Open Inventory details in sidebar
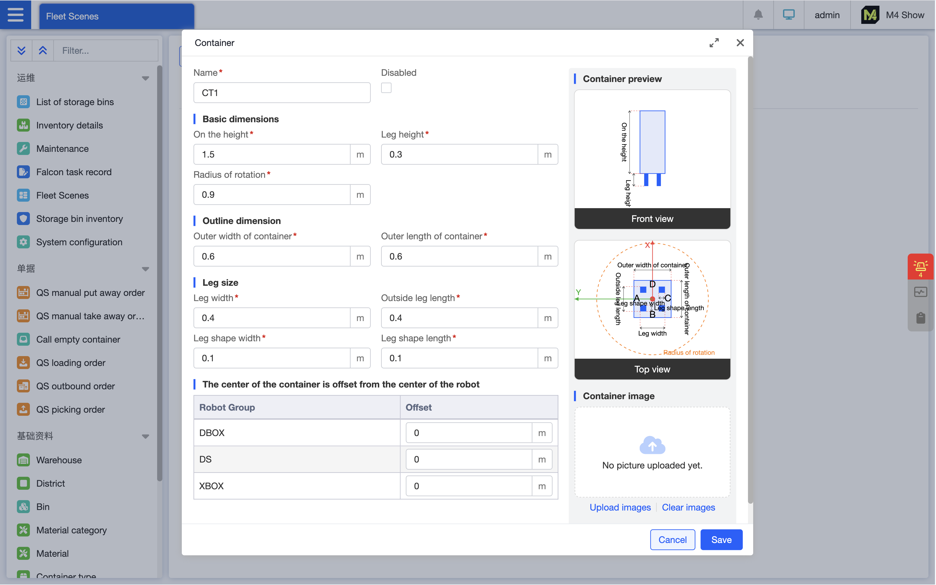 click(69, 125)
